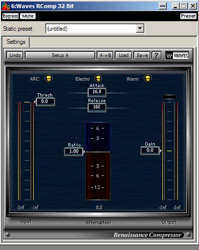Switch setups with the Setup A button

coord(60,55)
